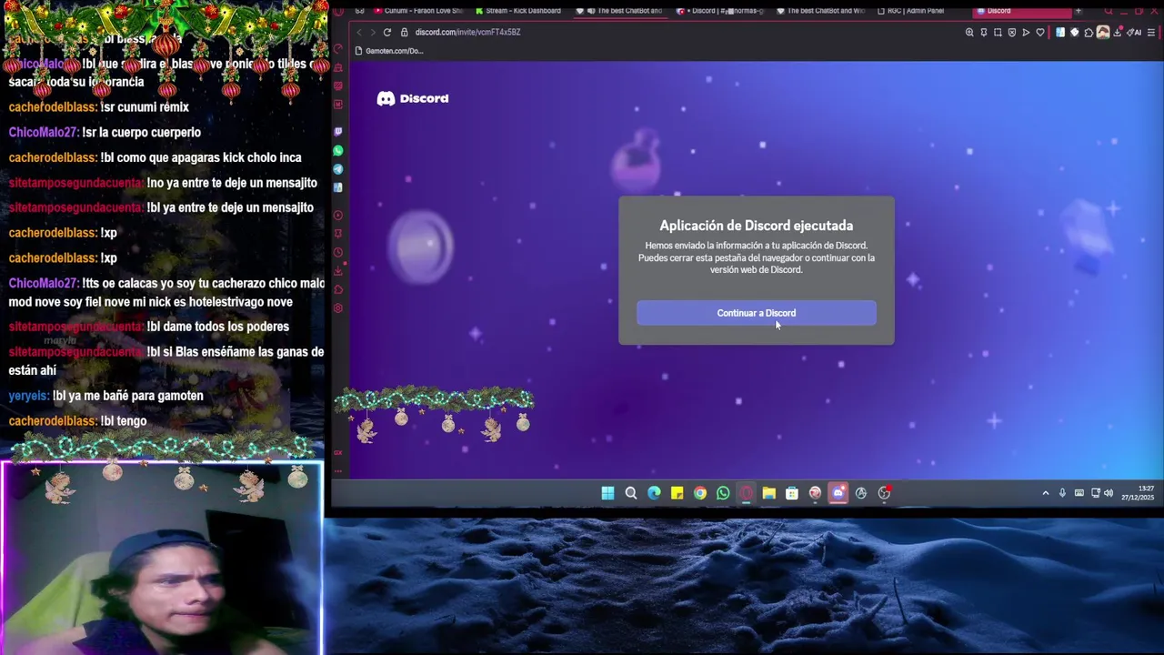Open WhatsApp in the Opera sidebar
1164x655 pixels.
tap(338, 151)
